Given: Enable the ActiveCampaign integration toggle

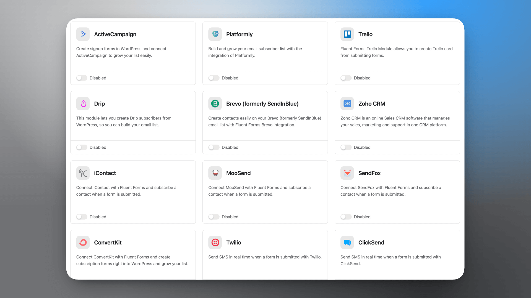Looking at the screenshot, I should click(82, 78).
